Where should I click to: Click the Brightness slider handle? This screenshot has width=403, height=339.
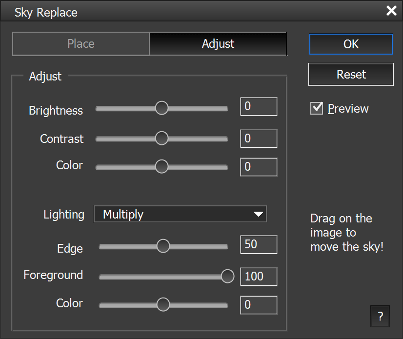[161, 108]
